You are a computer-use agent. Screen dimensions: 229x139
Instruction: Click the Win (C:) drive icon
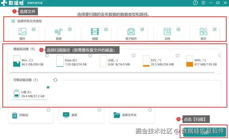pyautogui.click(x=17, y=61)
